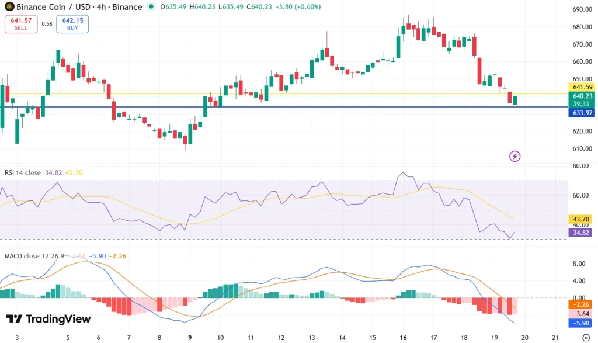Click the purple 34.82 RSI value badge
Screen dimensions: 598x343
579,233
